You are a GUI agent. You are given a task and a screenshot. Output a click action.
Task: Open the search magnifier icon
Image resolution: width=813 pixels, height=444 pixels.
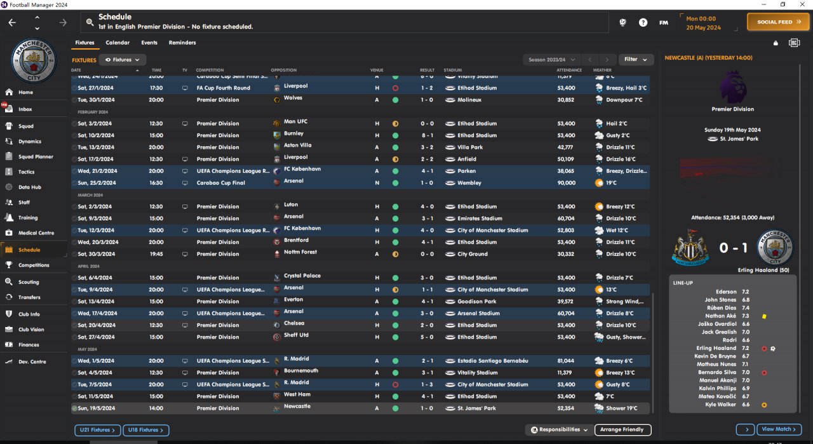[90, 22]
